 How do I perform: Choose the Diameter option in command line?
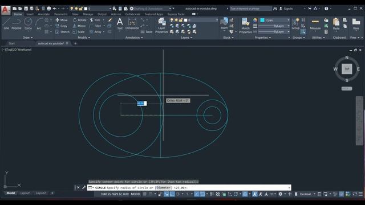pos(164,187)
